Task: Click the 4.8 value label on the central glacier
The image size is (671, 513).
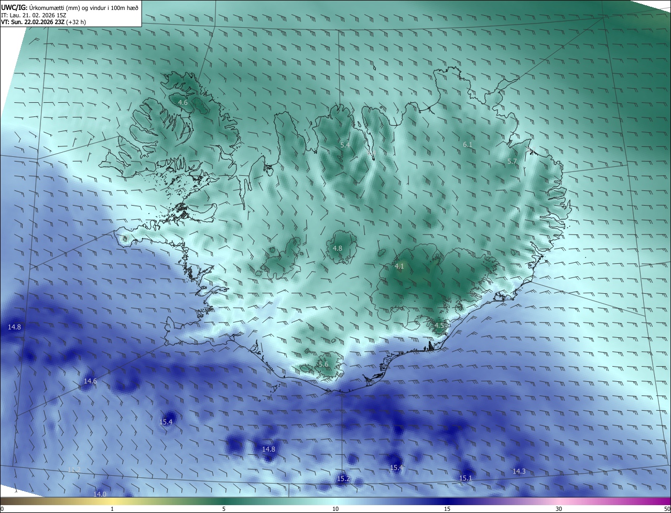Action: click(338, 249)
